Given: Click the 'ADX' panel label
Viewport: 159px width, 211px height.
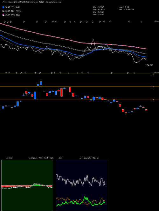Looking at the screenshot, I should coord(61,158).
